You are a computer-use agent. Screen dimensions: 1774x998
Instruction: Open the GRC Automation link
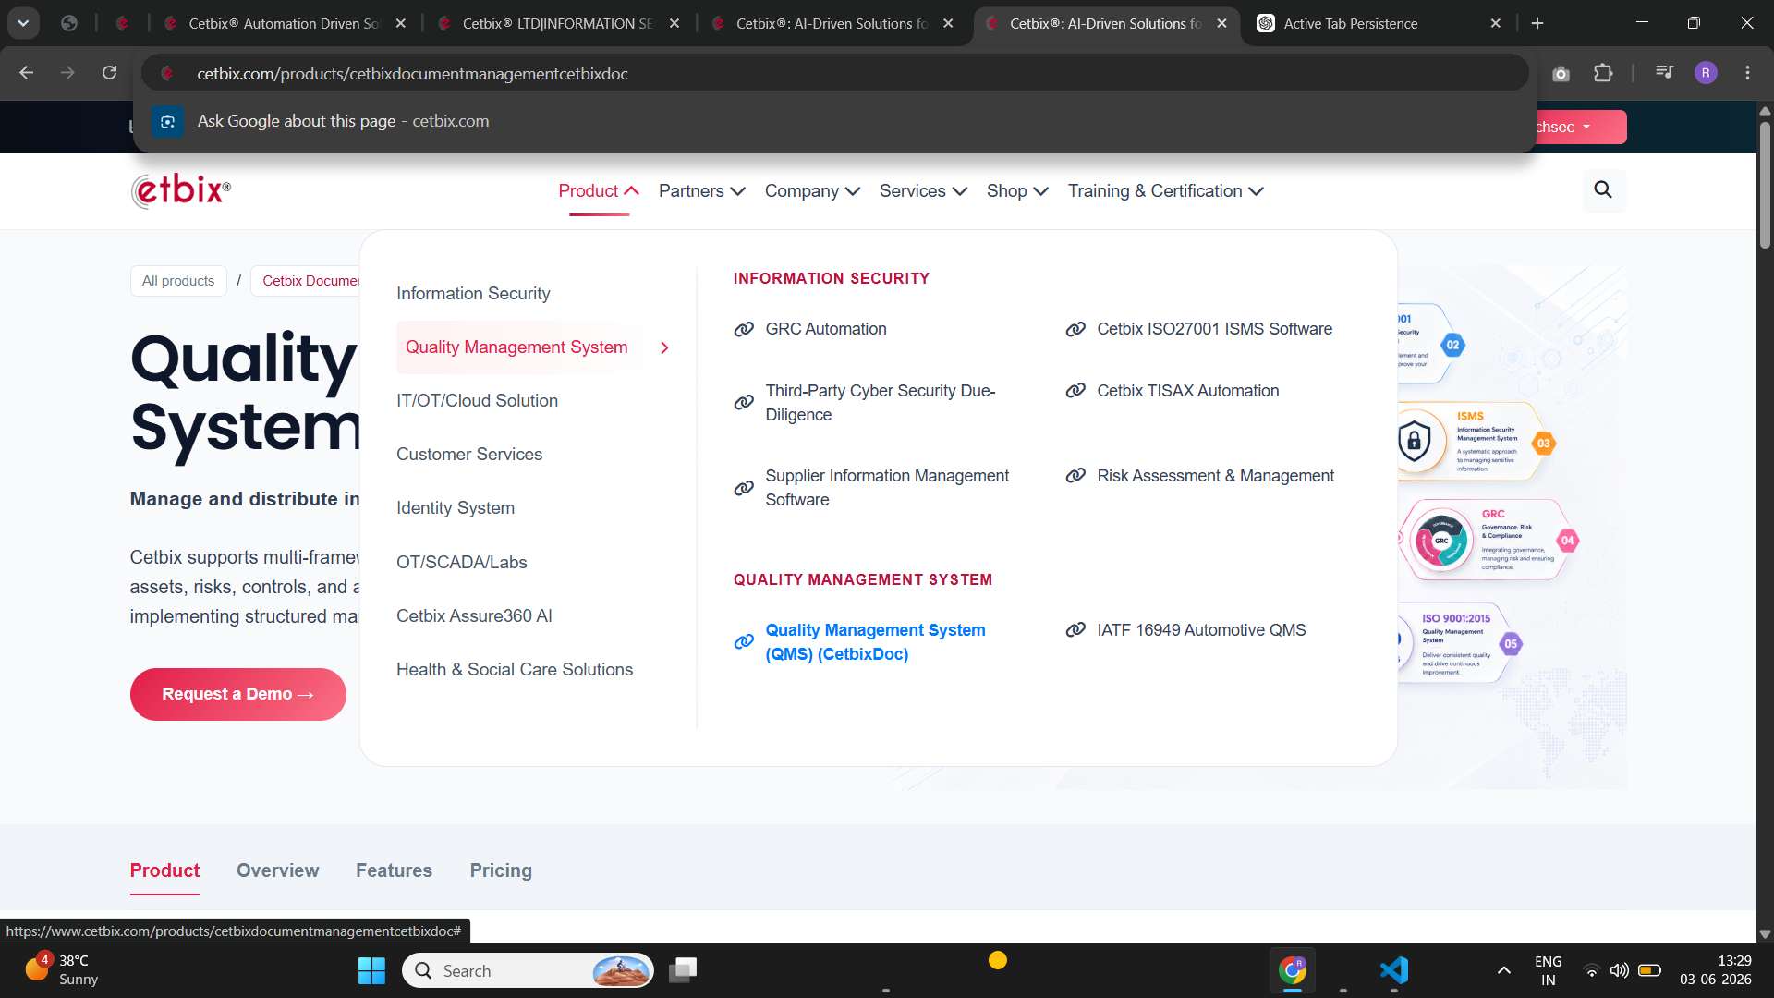[x=825, y=329]
